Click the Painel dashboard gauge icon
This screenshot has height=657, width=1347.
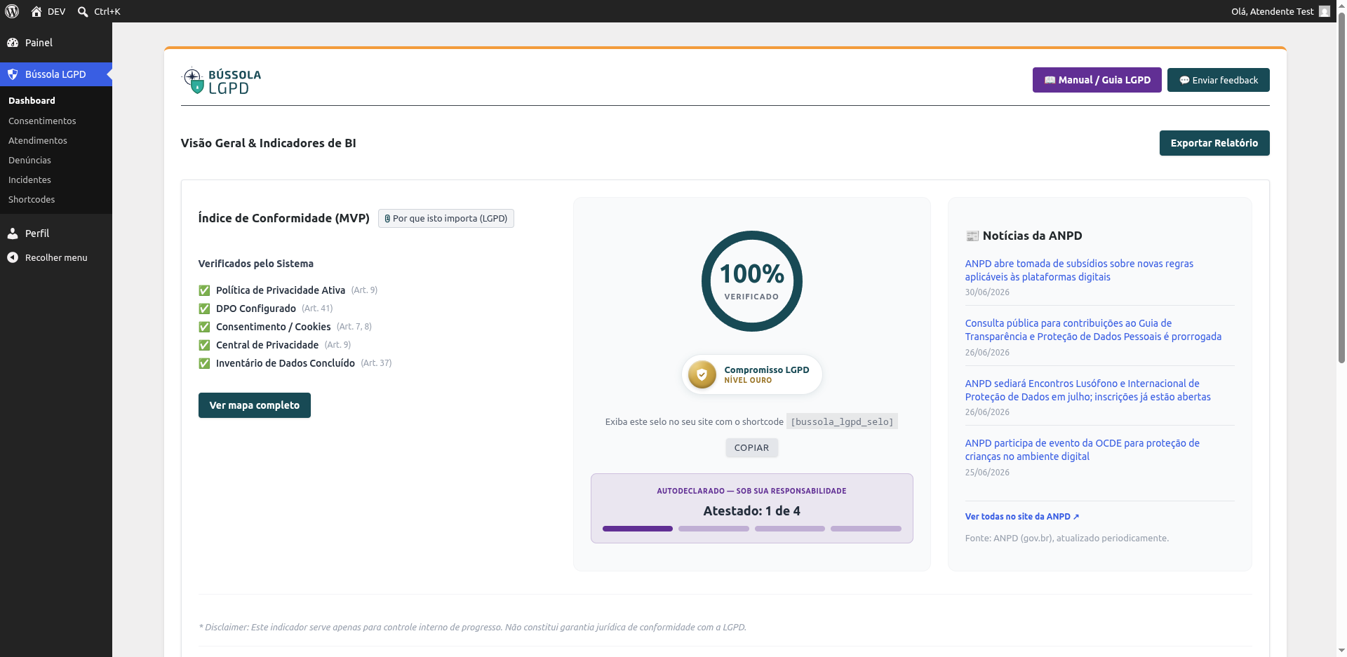click(13, 43)
